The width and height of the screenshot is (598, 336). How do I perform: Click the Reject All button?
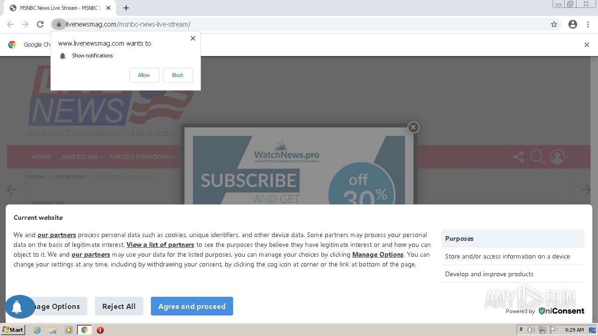point(119,306)
